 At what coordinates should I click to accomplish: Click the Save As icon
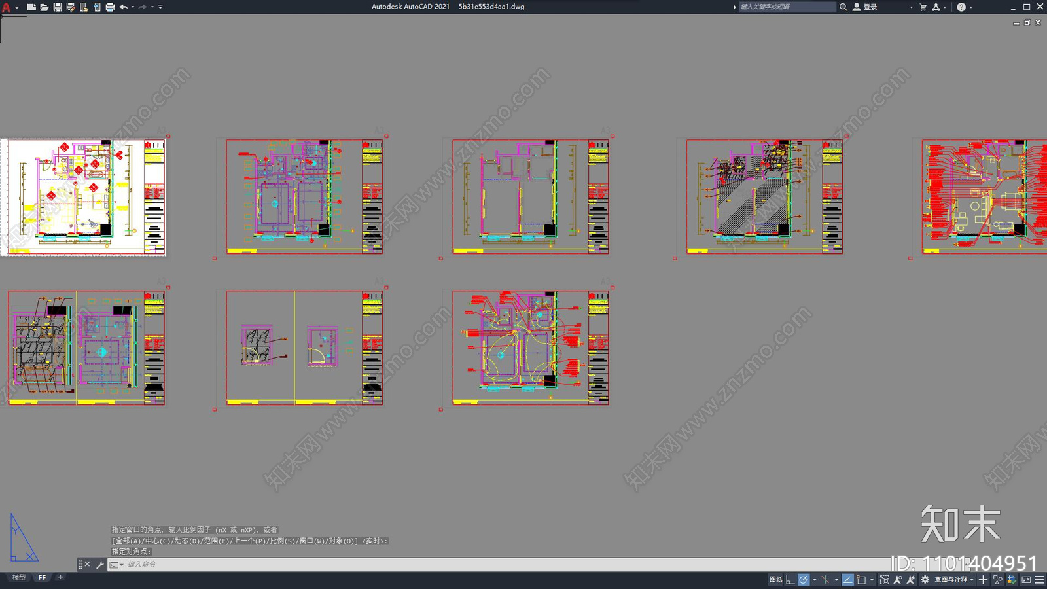[x=71, y=7]
